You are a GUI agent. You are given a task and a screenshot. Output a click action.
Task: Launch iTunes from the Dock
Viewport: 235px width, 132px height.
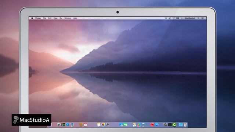(152, 125)
